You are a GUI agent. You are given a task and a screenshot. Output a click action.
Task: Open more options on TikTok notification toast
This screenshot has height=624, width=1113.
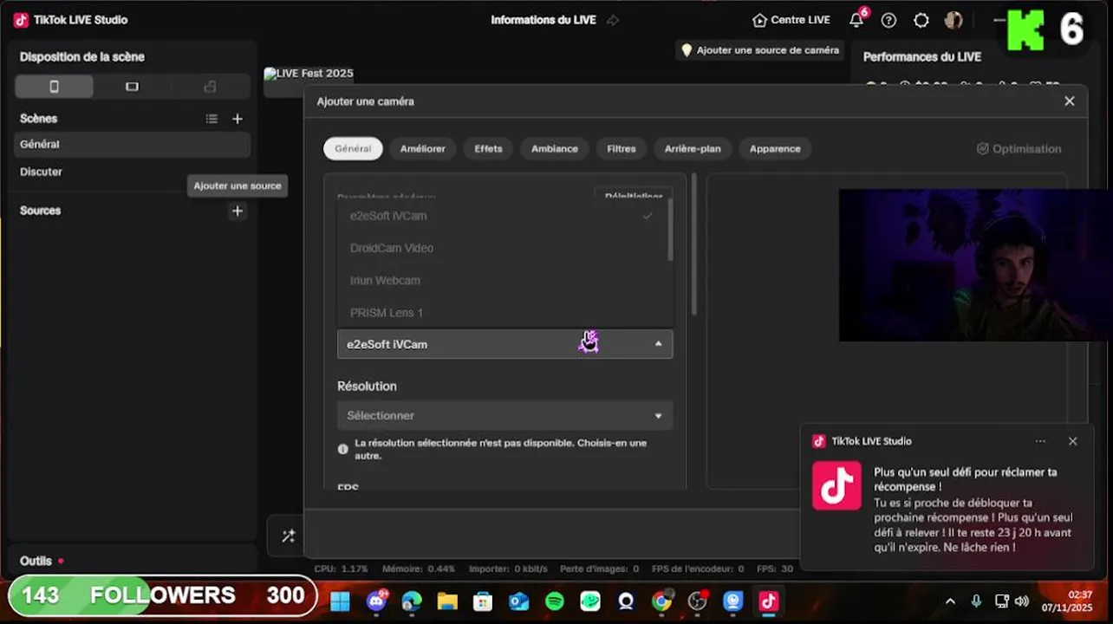(x=1040, y=441)
